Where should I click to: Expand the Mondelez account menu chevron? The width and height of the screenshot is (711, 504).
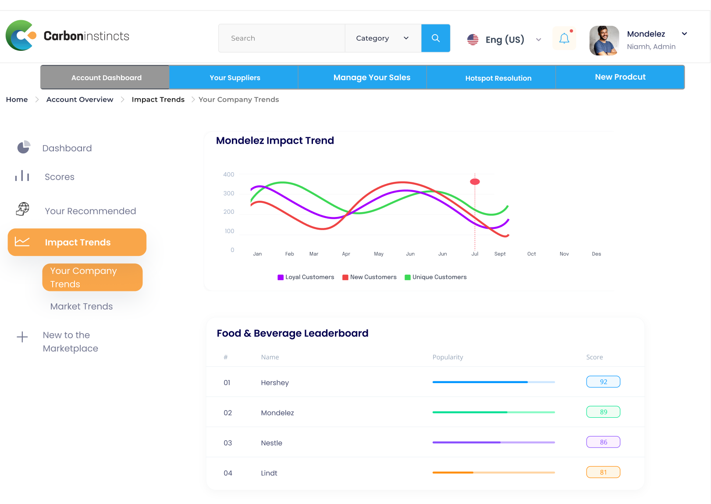(684, 34)
